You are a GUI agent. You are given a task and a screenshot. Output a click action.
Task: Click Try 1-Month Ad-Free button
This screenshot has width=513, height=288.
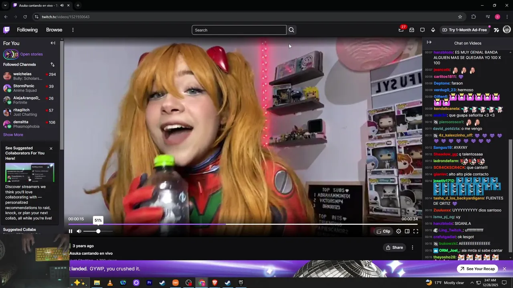point(465,30)
